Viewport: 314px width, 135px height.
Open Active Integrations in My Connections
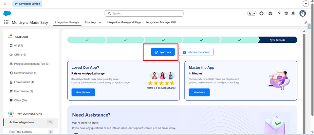click(30, 122)
